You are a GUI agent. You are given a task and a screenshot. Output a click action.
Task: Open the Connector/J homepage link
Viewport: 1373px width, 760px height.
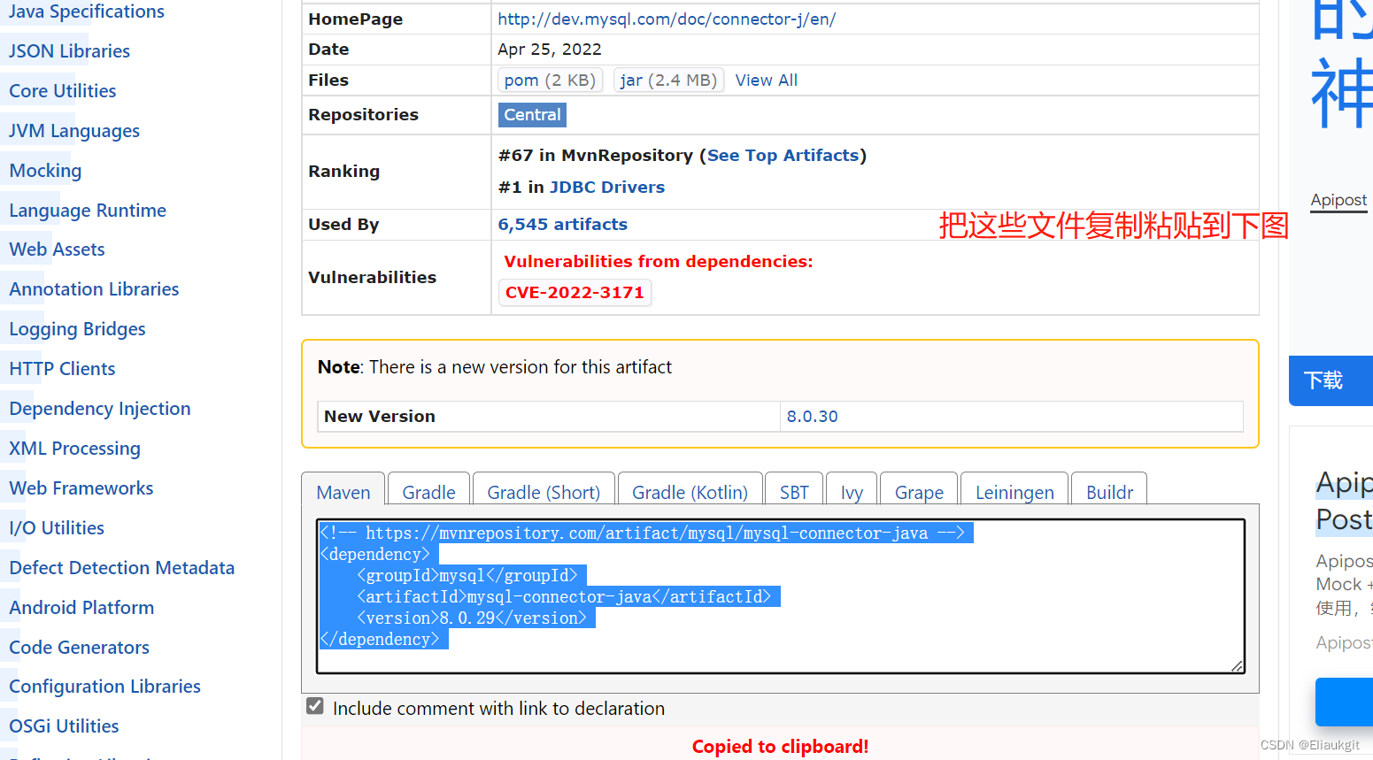coord(667,19)
